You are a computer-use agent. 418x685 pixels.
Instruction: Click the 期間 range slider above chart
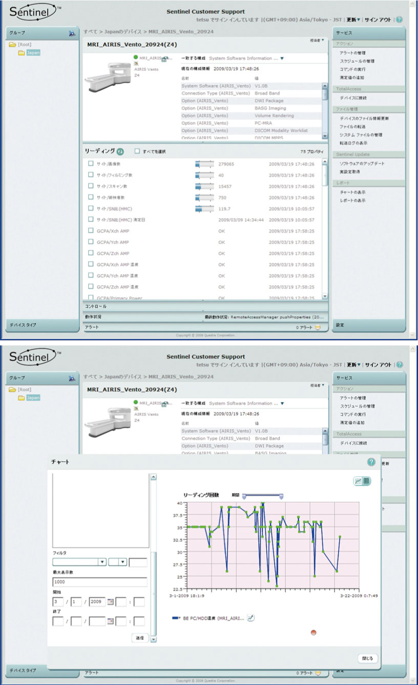pyautogui.click(x=262, y=496)
